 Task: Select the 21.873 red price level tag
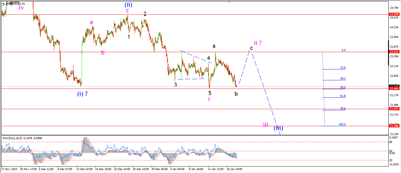394,109
